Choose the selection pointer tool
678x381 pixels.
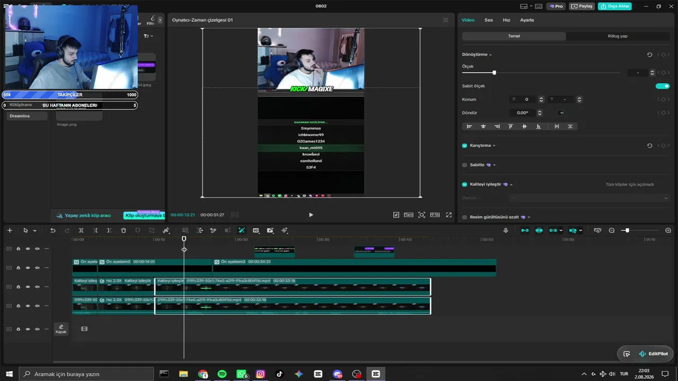tap(25, 230)
